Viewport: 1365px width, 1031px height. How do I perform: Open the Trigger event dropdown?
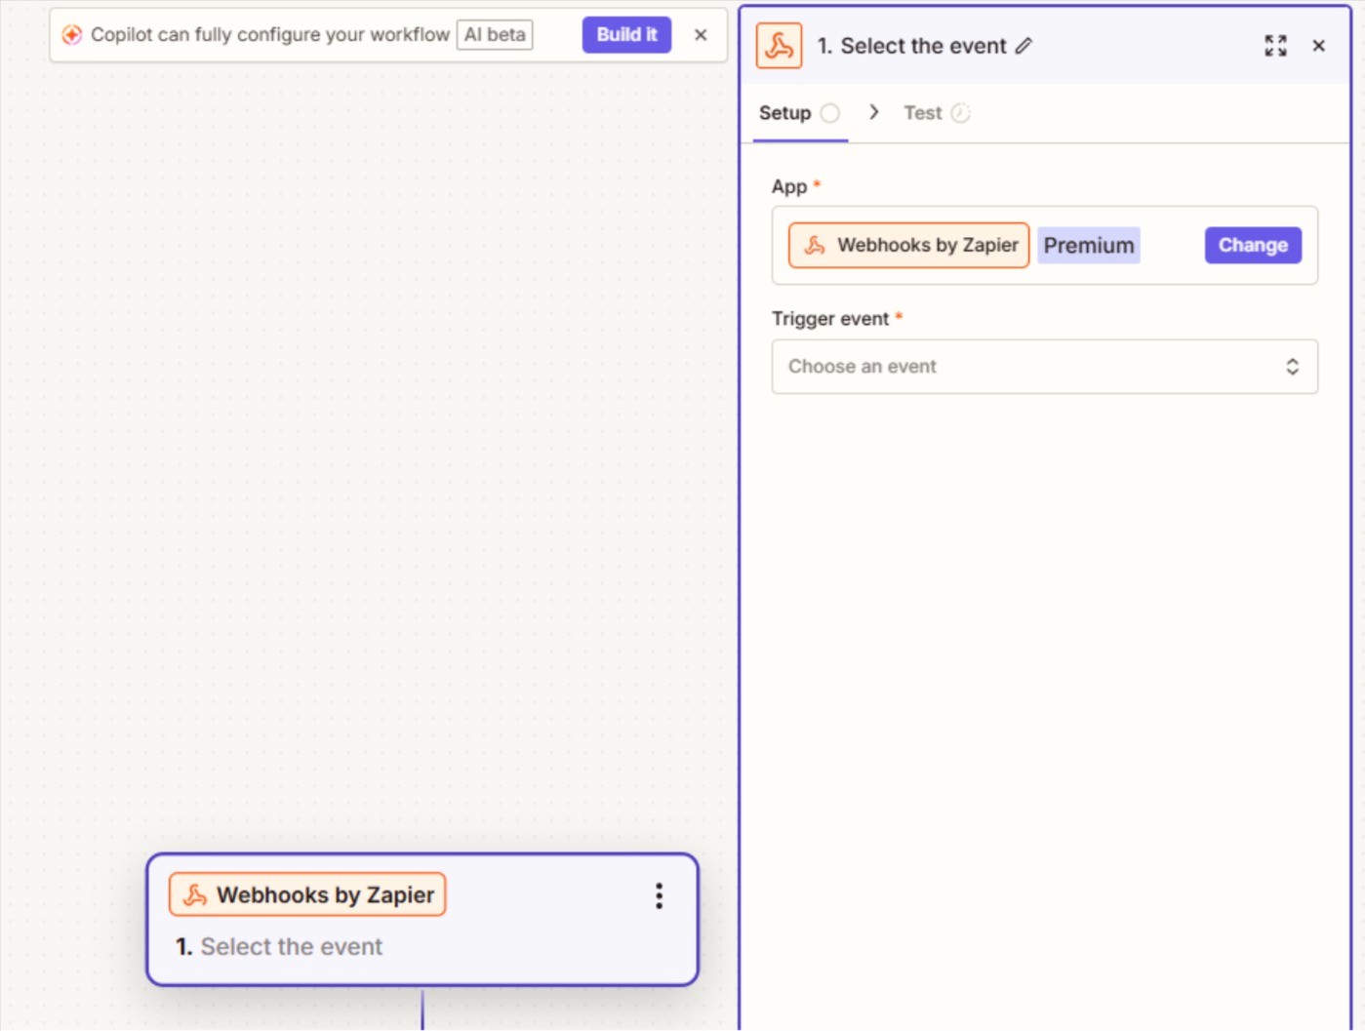(x=1044, y=367)
